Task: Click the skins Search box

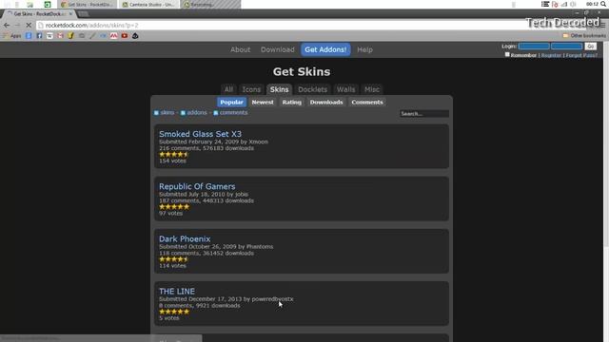Action: coord(424,114)
